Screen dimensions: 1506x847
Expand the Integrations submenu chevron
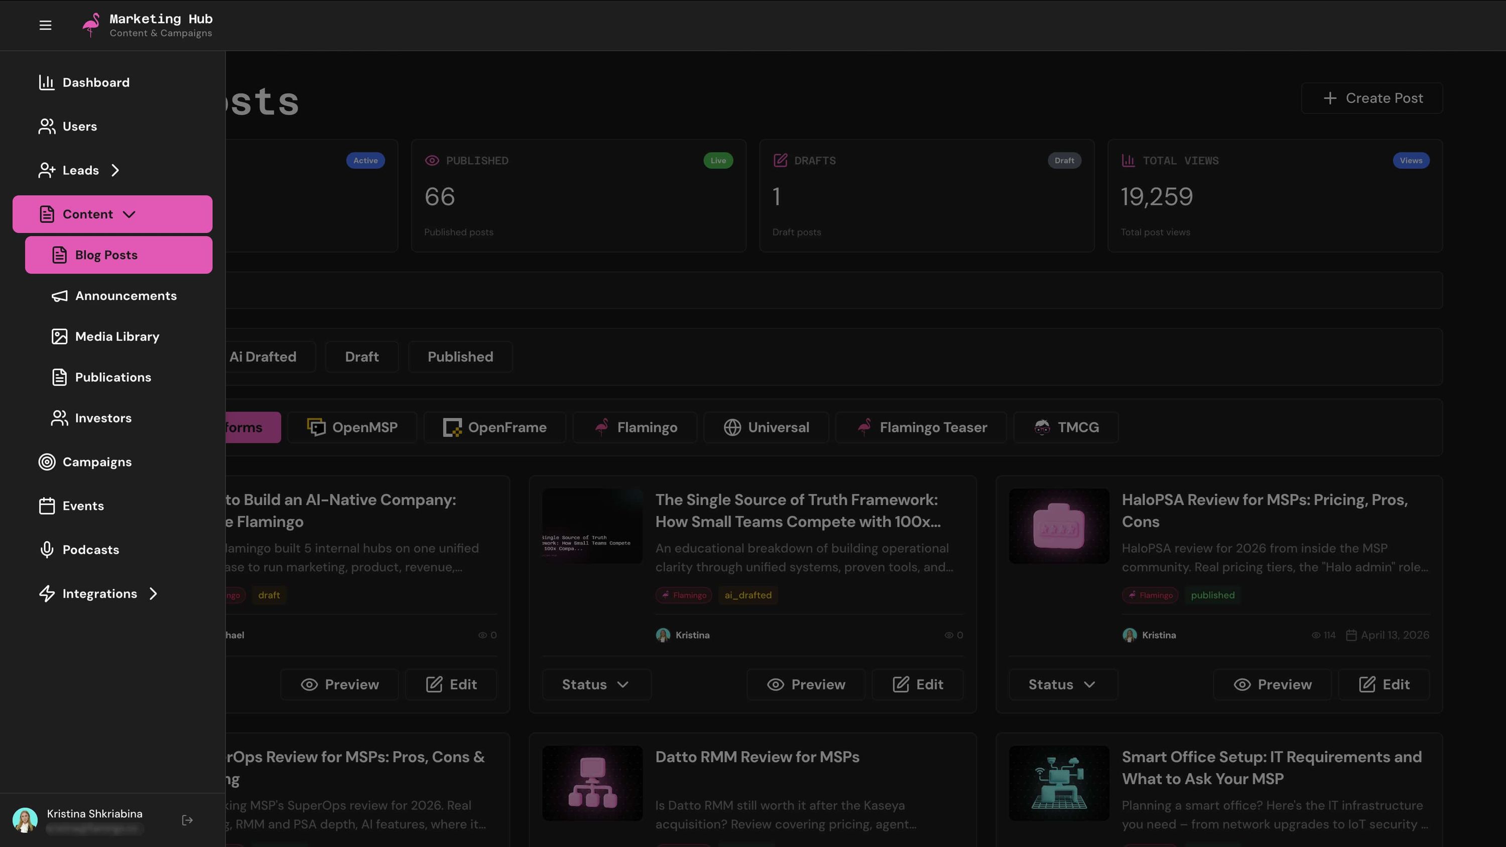point(153,594)
